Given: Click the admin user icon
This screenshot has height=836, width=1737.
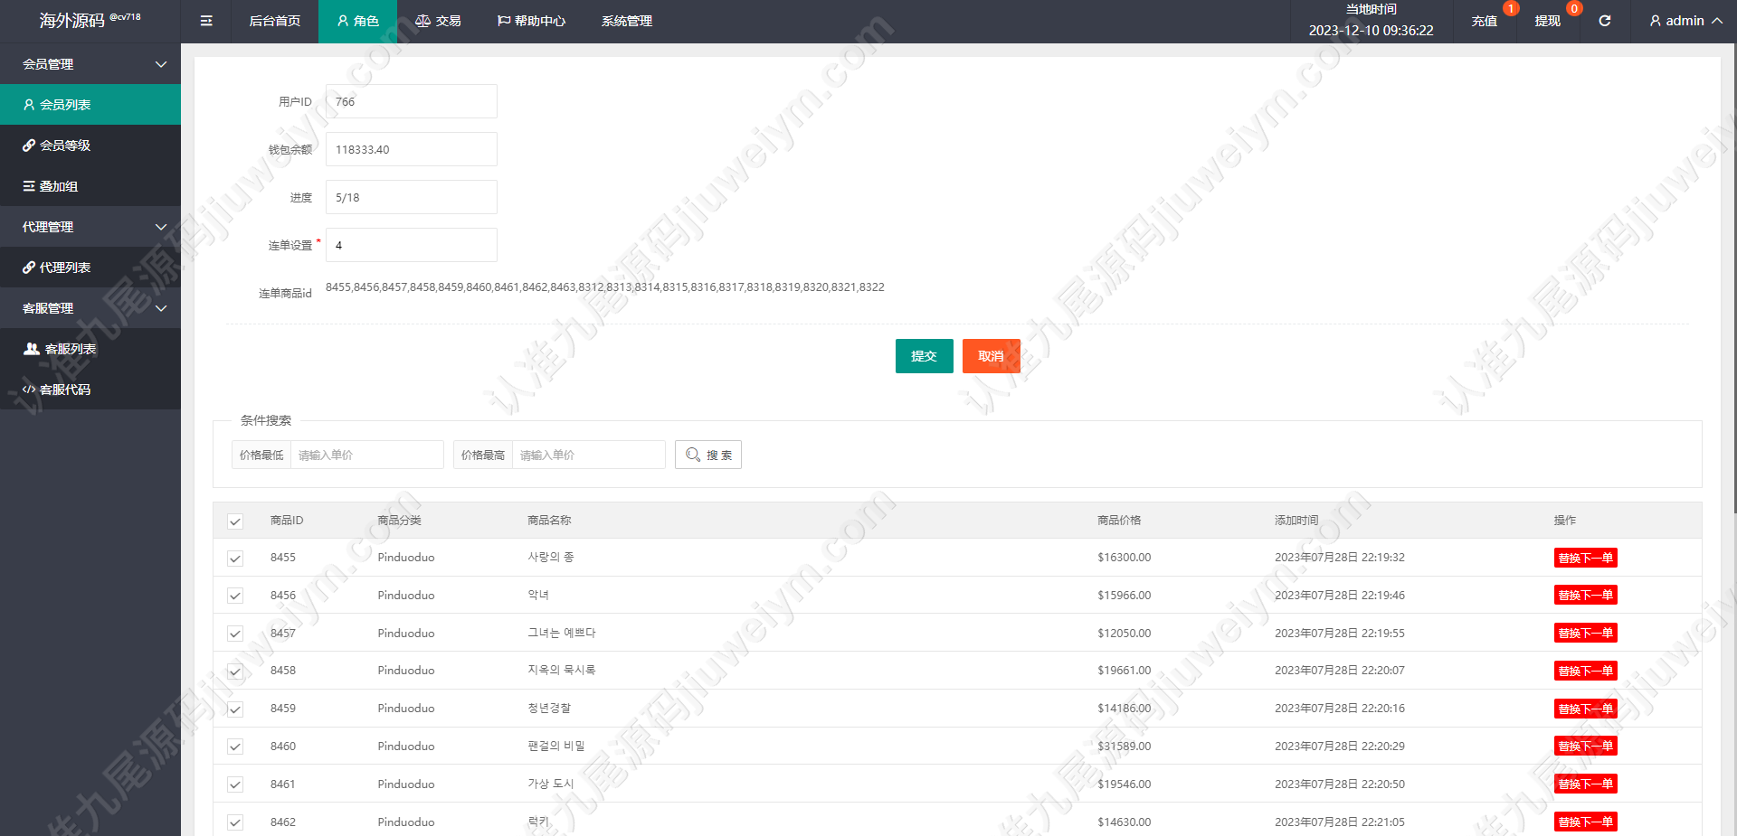Looking at the screenshot, I should (1655, 21).
